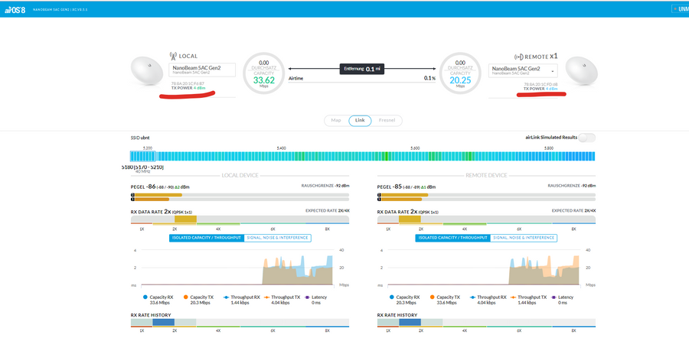Click the REMOTE station signal icon
Screen dimensions: 689x341
tap(519, 57)
